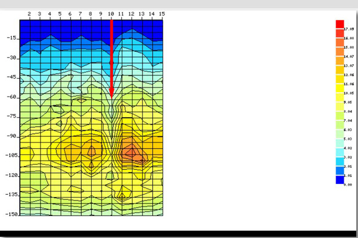Viewport: 358px width, 238px height.
Task: Click column label 2 on top axis
Action: tap(29, 13)
